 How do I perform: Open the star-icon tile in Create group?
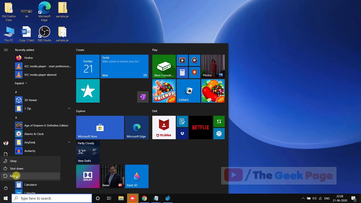click(x=88, y=91)
